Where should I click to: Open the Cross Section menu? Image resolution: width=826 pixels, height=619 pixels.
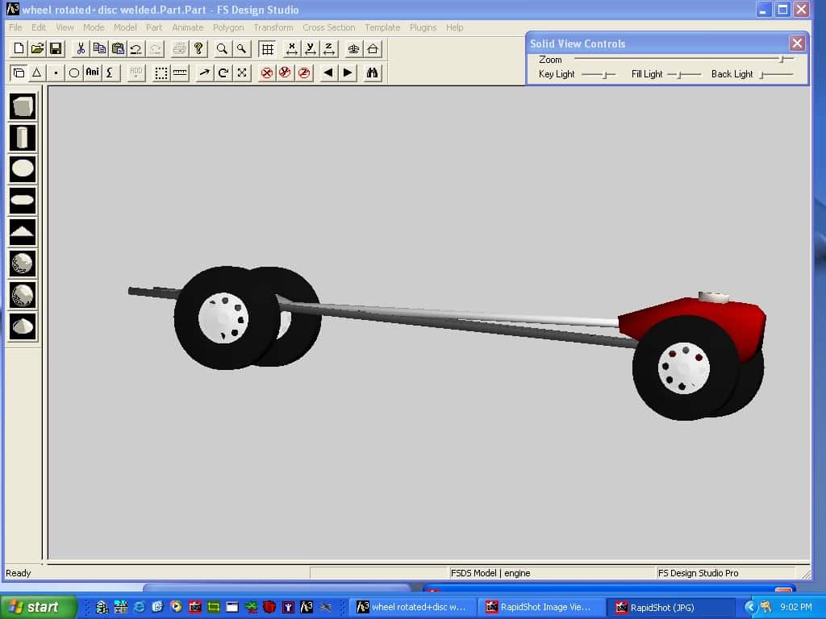click(328, 27)
